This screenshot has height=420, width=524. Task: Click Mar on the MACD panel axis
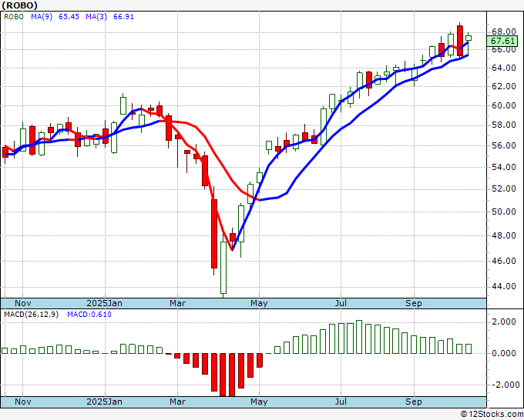177,402
